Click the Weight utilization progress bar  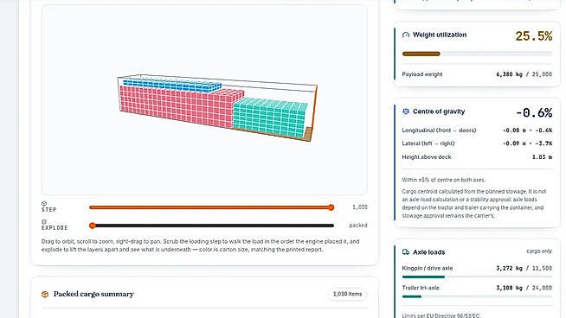click(x=477, y=54)
